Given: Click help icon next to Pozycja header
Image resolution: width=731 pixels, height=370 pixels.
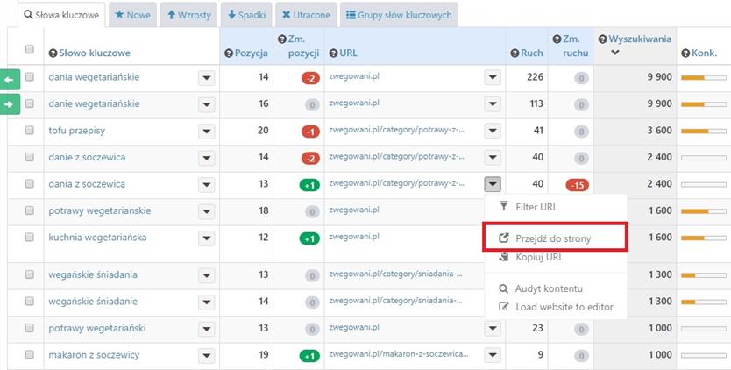Looking at the screenshot, I should [229, 53].
